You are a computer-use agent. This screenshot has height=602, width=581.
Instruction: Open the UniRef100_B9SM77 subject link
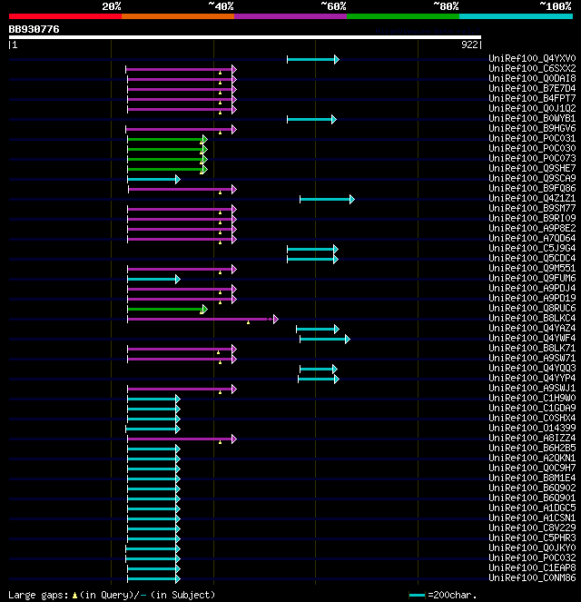[532, 208]
